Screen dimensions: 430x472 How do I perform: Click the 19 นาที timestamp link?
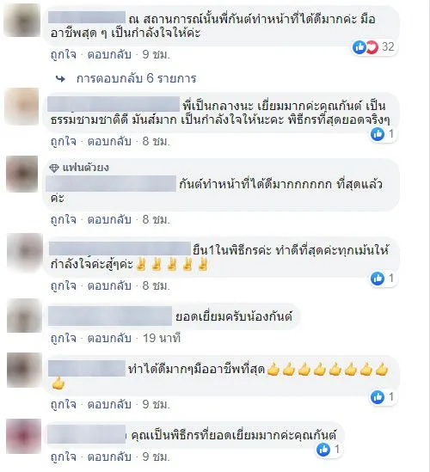[x=162, y=339]
